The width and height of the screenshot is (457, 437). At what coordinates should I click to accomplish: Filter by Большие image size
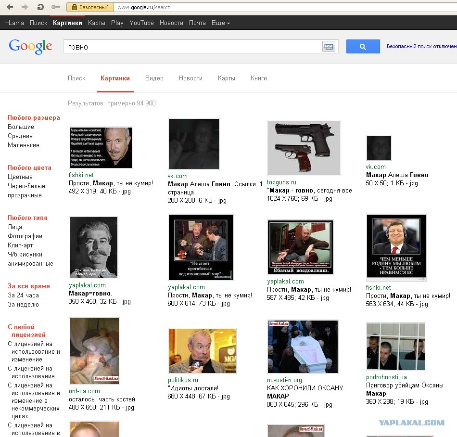pos(21,127)
